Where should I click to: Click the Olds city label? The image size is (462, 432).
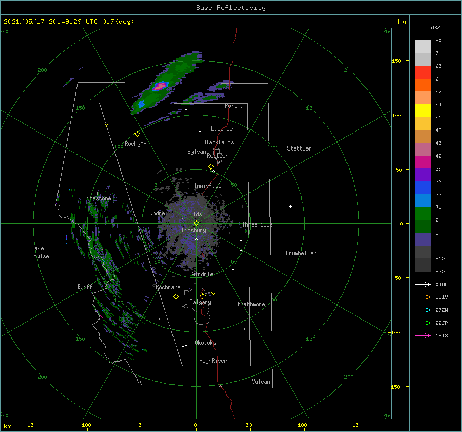pyautogui.click(x=196, y=214)
